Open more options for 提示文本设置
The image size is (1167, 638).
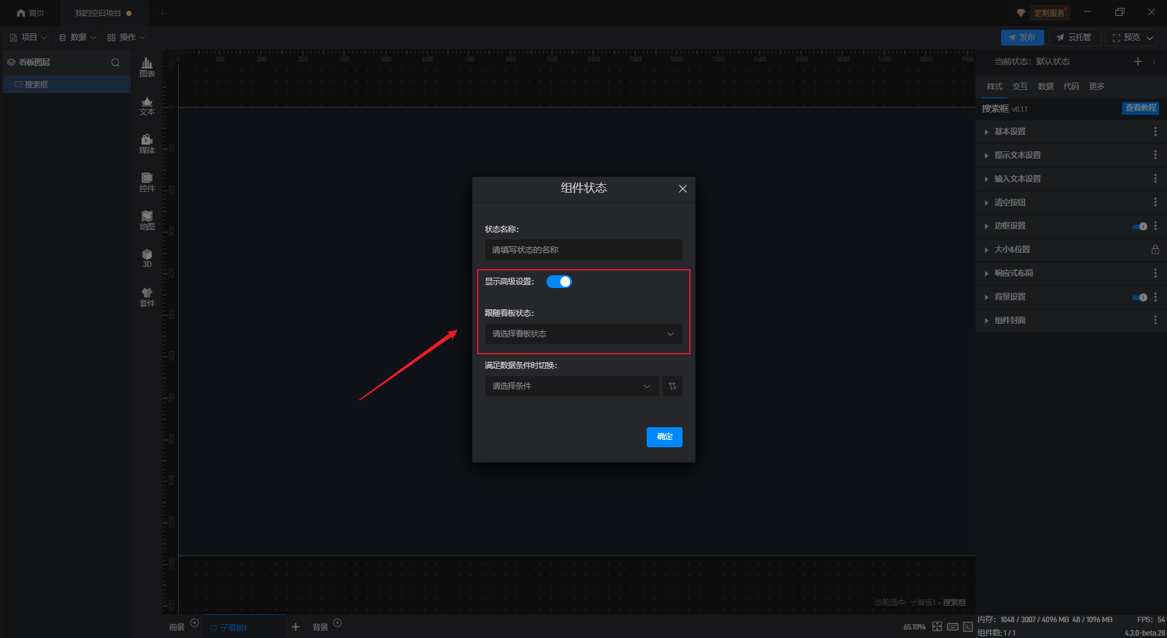pyautogui.click(x=1155, y=155)
